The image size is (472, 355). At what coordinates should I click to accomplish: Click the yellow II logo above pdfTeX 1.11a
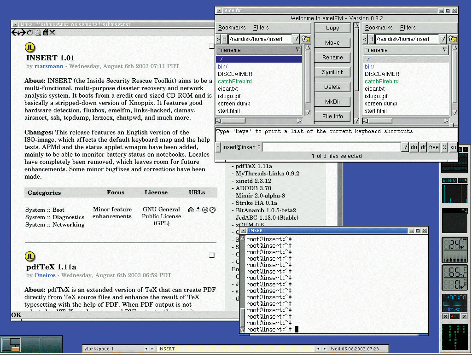[30, 256]
